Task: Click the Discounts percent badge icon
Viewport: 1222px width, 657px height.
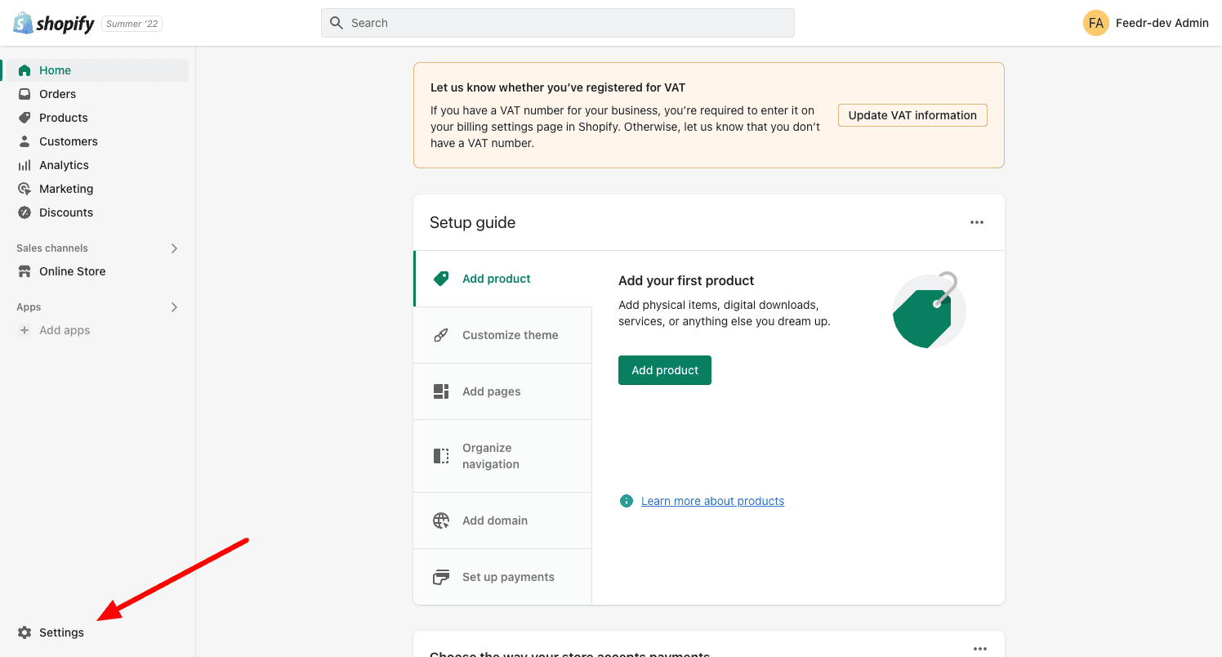Action: (x=25, y=212)
